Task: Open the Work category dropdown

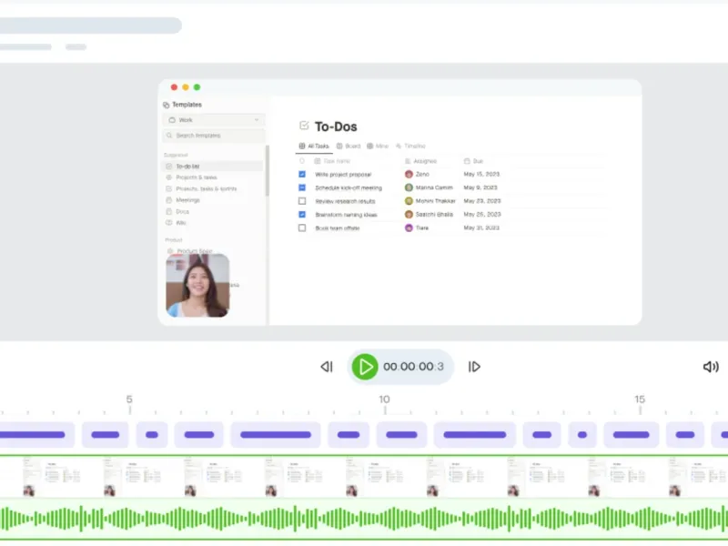Action: coord(214,120)
